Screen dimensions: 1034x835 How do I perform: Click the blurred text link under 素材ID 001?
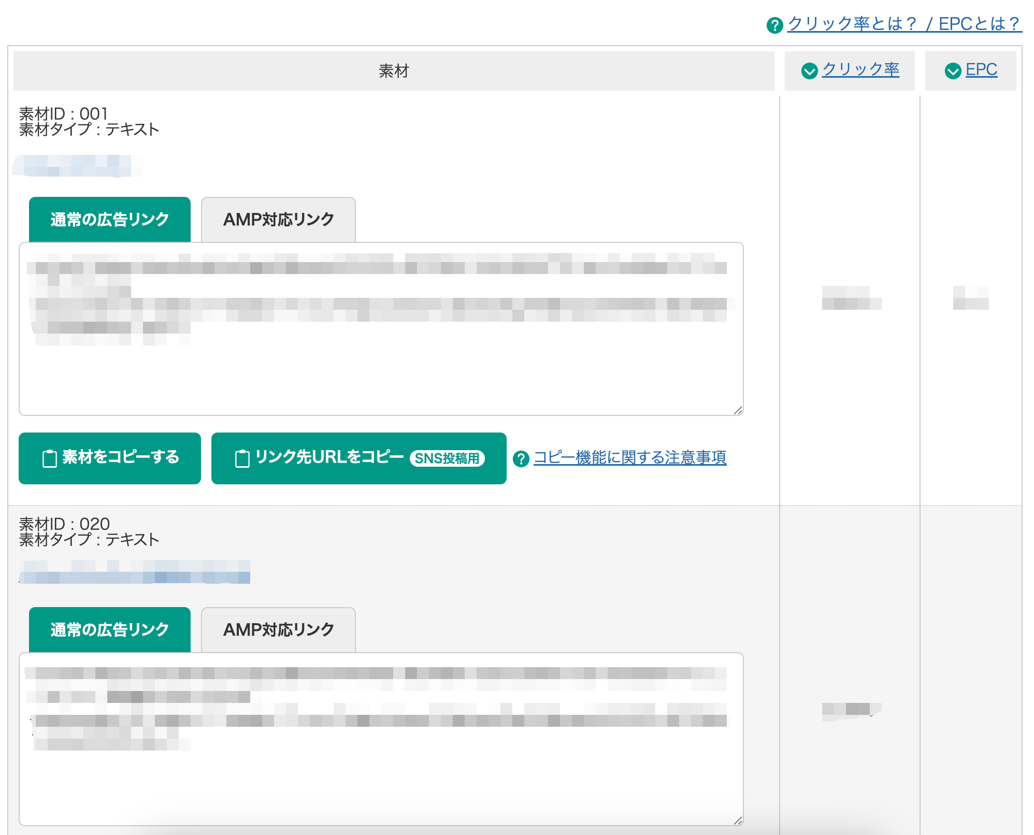point(78,166)
